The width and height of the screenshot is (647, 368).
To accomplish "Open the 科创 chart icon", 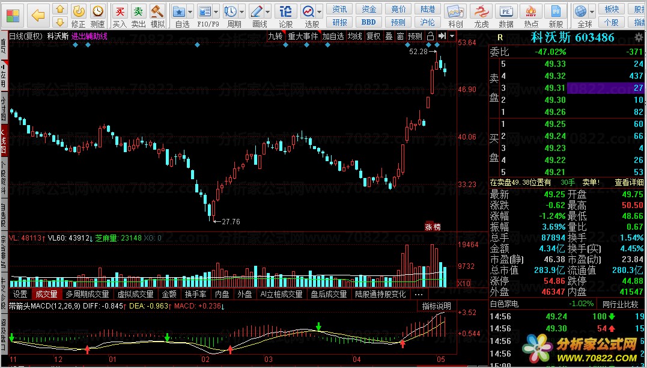I will click(x=455, y=11).
